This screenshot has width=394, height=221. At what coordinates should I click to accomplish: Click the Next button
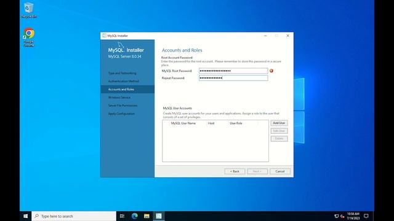click(257, 171)
